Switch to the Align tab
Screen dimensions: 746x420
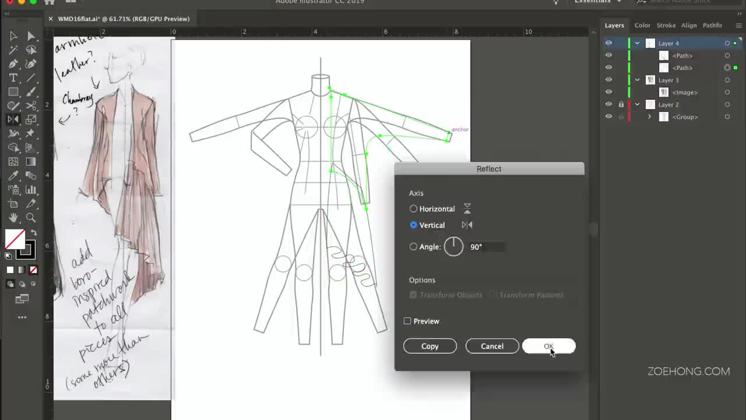pyautogui.click(x=689, y=26)
